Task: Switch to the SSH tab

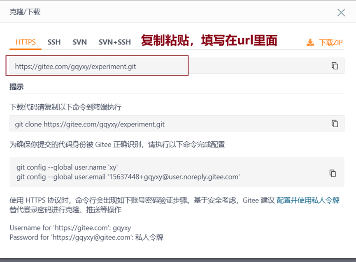Action: click(54, 42)
